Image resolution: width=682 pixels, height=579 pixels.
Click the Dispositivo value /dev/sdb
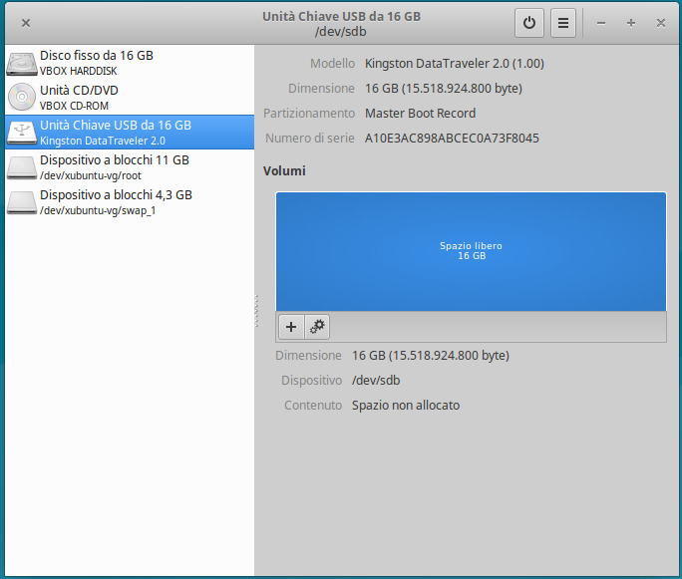tap(376, 381)
